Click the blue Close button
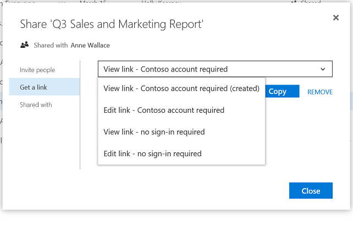The width and height of the screenshot is (353, 231). coord(311,191)
